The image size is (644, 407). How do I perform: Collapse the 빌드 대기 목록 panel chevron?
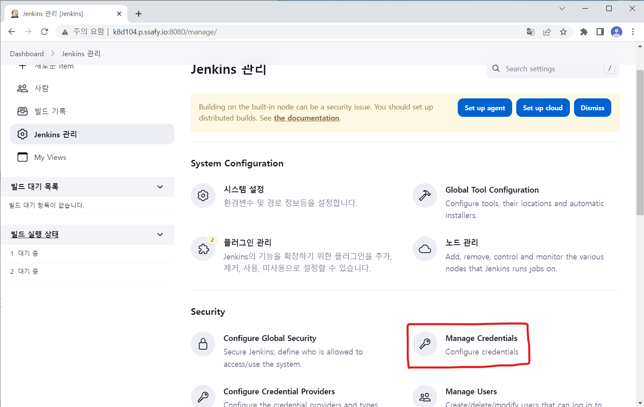160,187
